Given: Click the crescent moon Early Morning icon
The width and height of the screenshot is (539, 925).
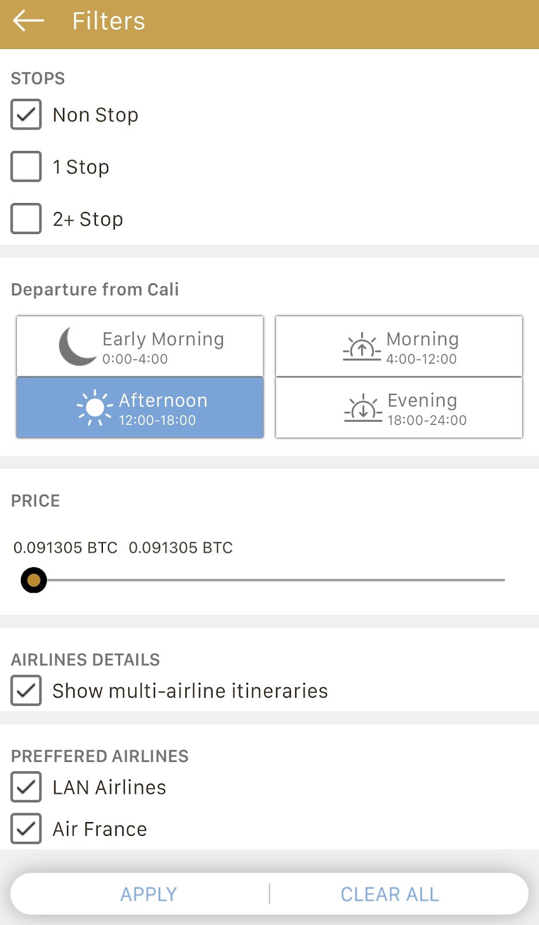Looking at the screenshot, I should point(78,346).
